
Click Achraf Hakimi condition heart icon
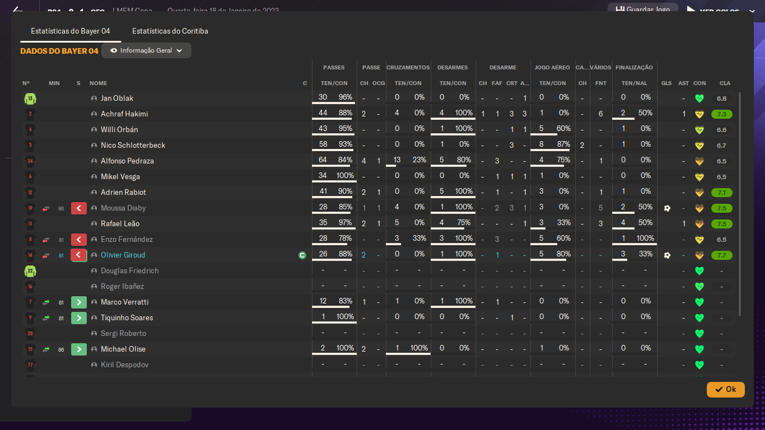pos(699,114)
